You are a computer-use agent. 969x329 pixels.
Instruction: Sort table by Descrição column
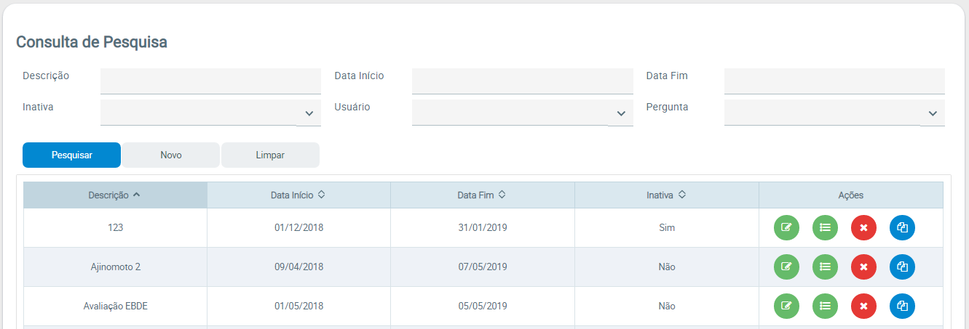tap(115, 195)
